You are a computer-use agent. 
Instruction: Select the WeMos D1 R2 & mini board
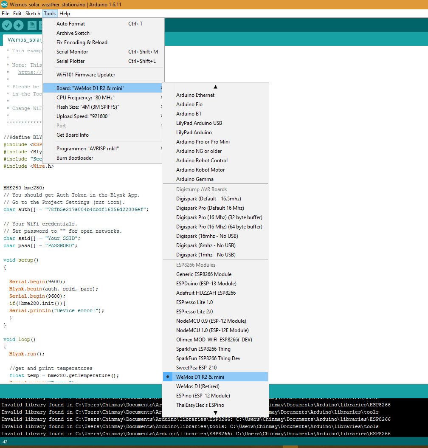[x=215, y=377]
